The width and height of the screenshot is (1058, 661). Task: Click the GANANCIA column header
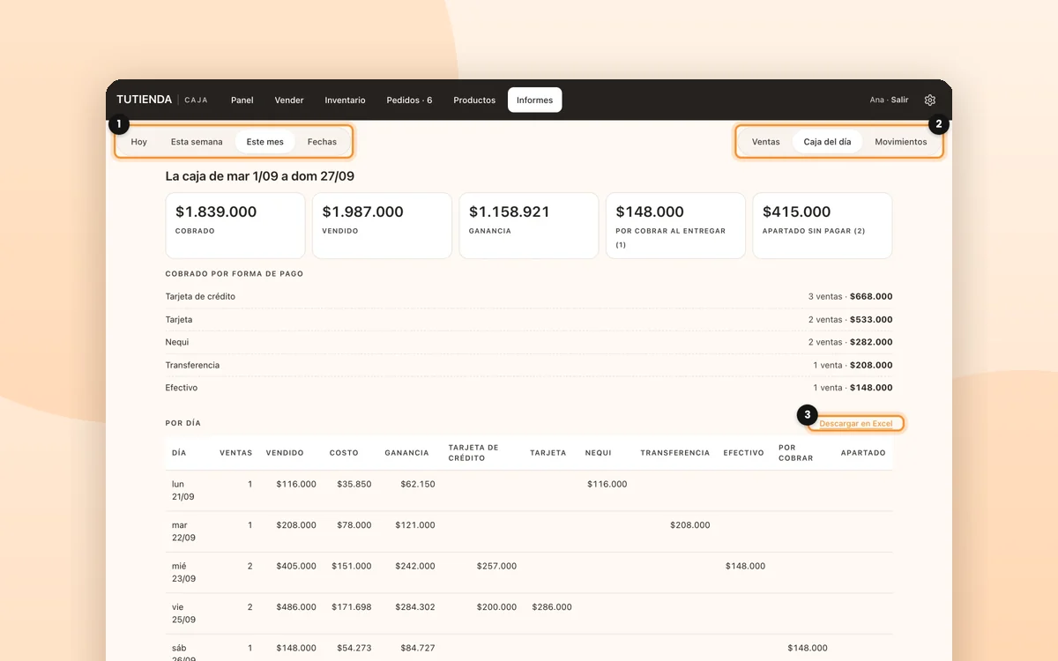coord(406,453)
